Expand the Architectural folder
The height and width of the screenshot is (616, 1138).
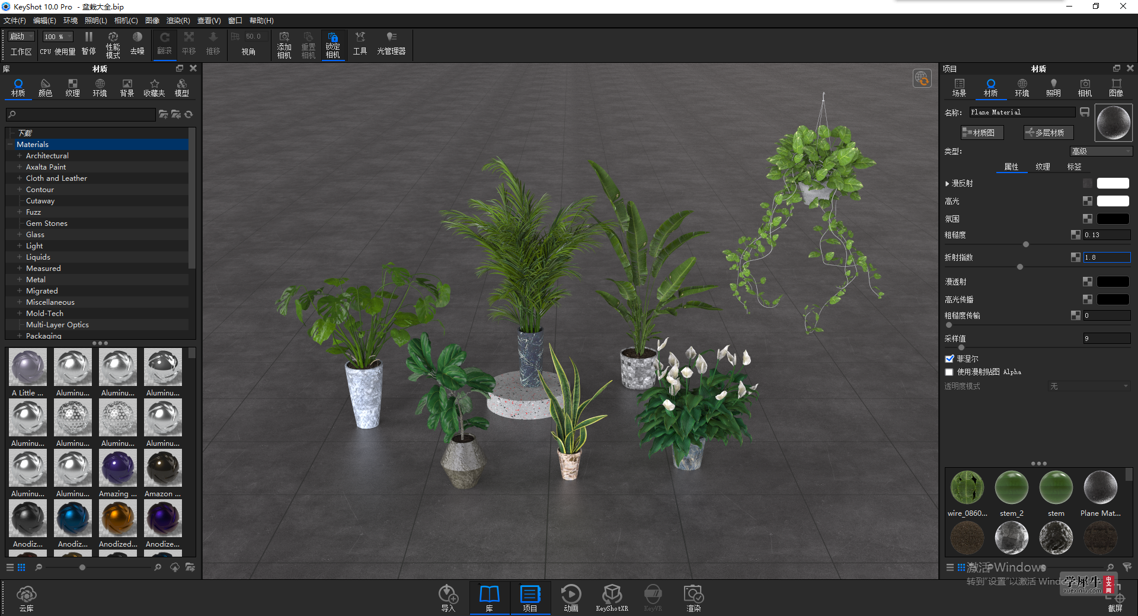coord(20,155)
